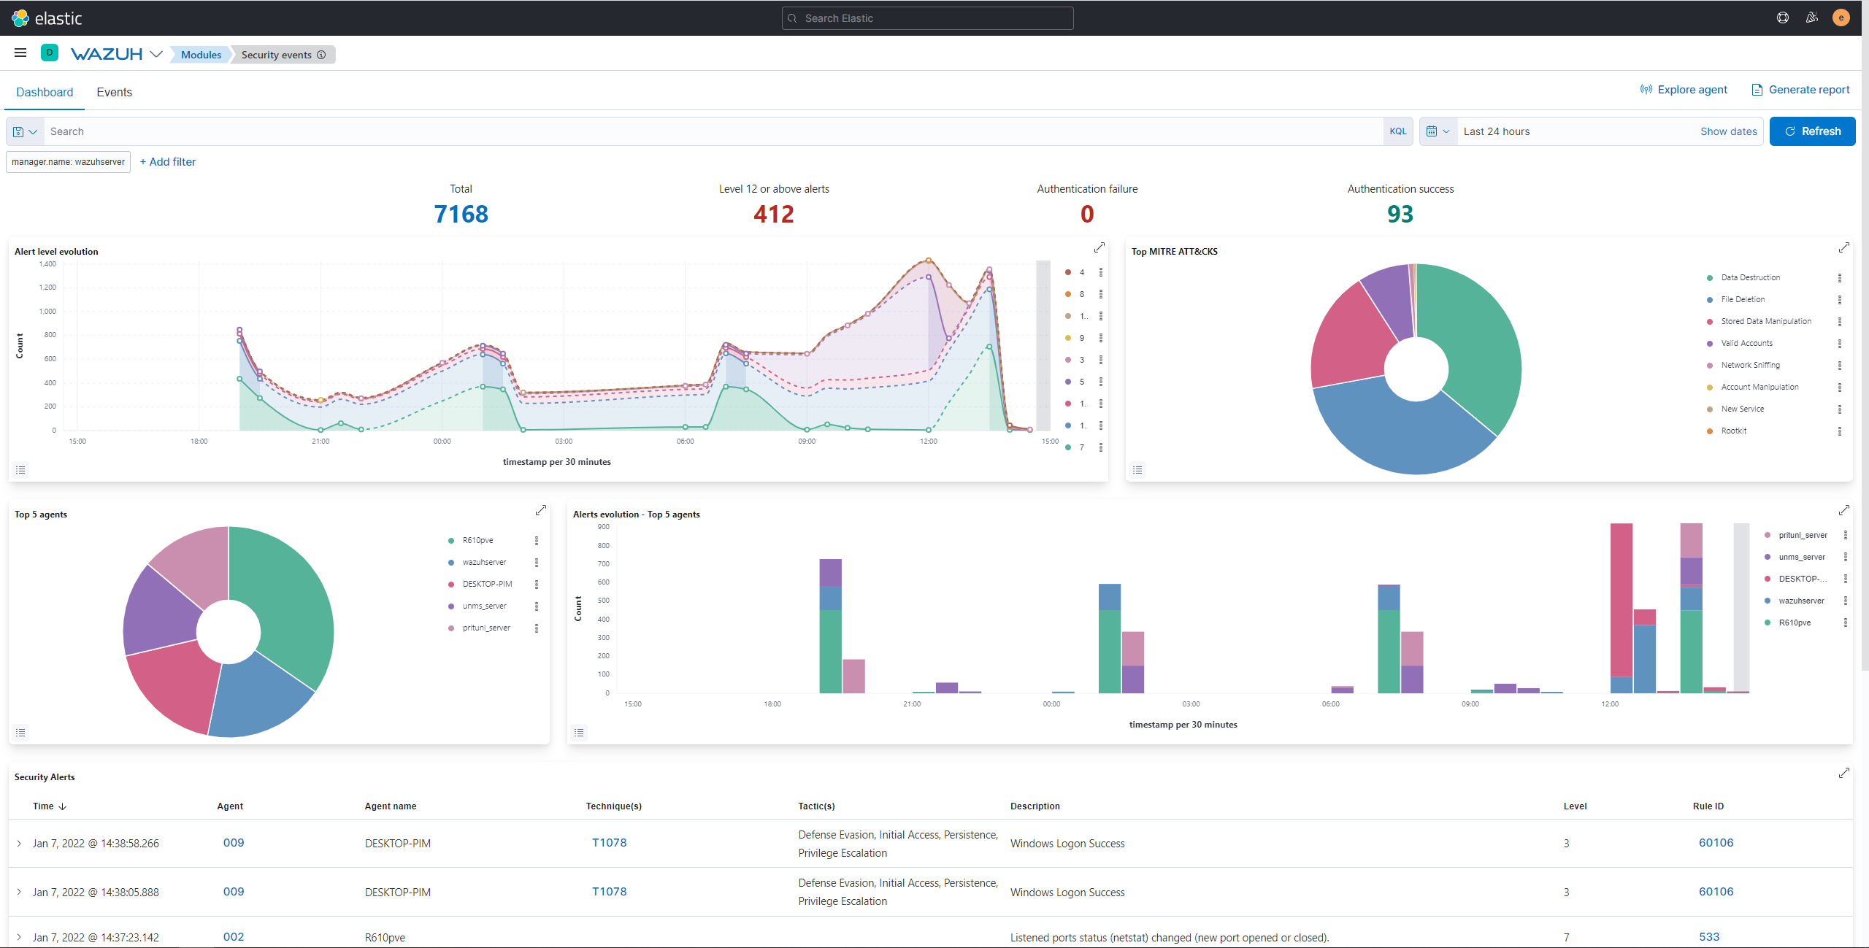Click the Security events info icon
The width and height of the screenshot is (1869, 948).
click(321, 55)
